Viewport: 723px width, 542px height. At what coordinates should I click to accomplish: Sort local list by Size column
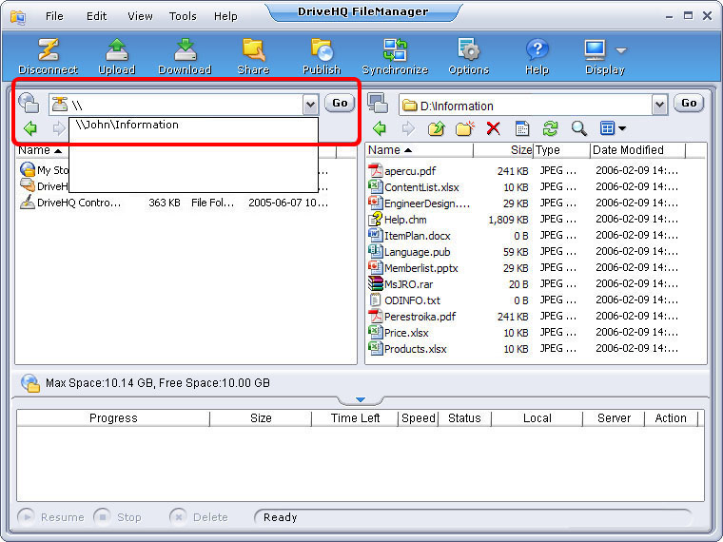tap(503, 150)
